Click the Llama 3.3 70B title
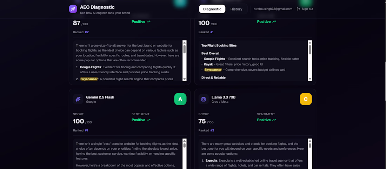 pos(224,97)
